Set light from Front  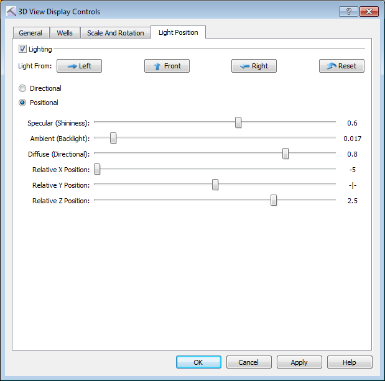tap(167, 66)
